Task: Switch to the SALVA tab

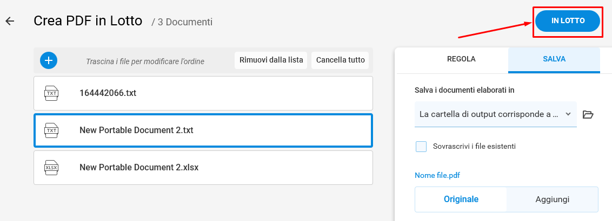Action: (x=554, y=59)
